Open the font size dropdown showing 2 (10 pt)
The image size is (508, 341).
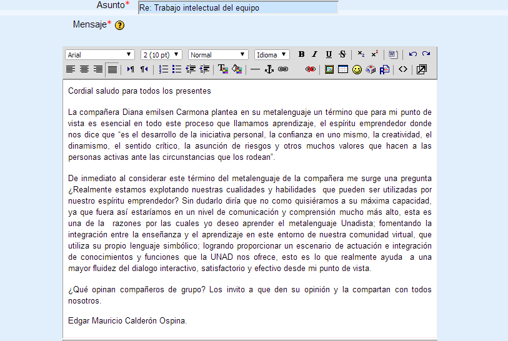tap(161, 55)
